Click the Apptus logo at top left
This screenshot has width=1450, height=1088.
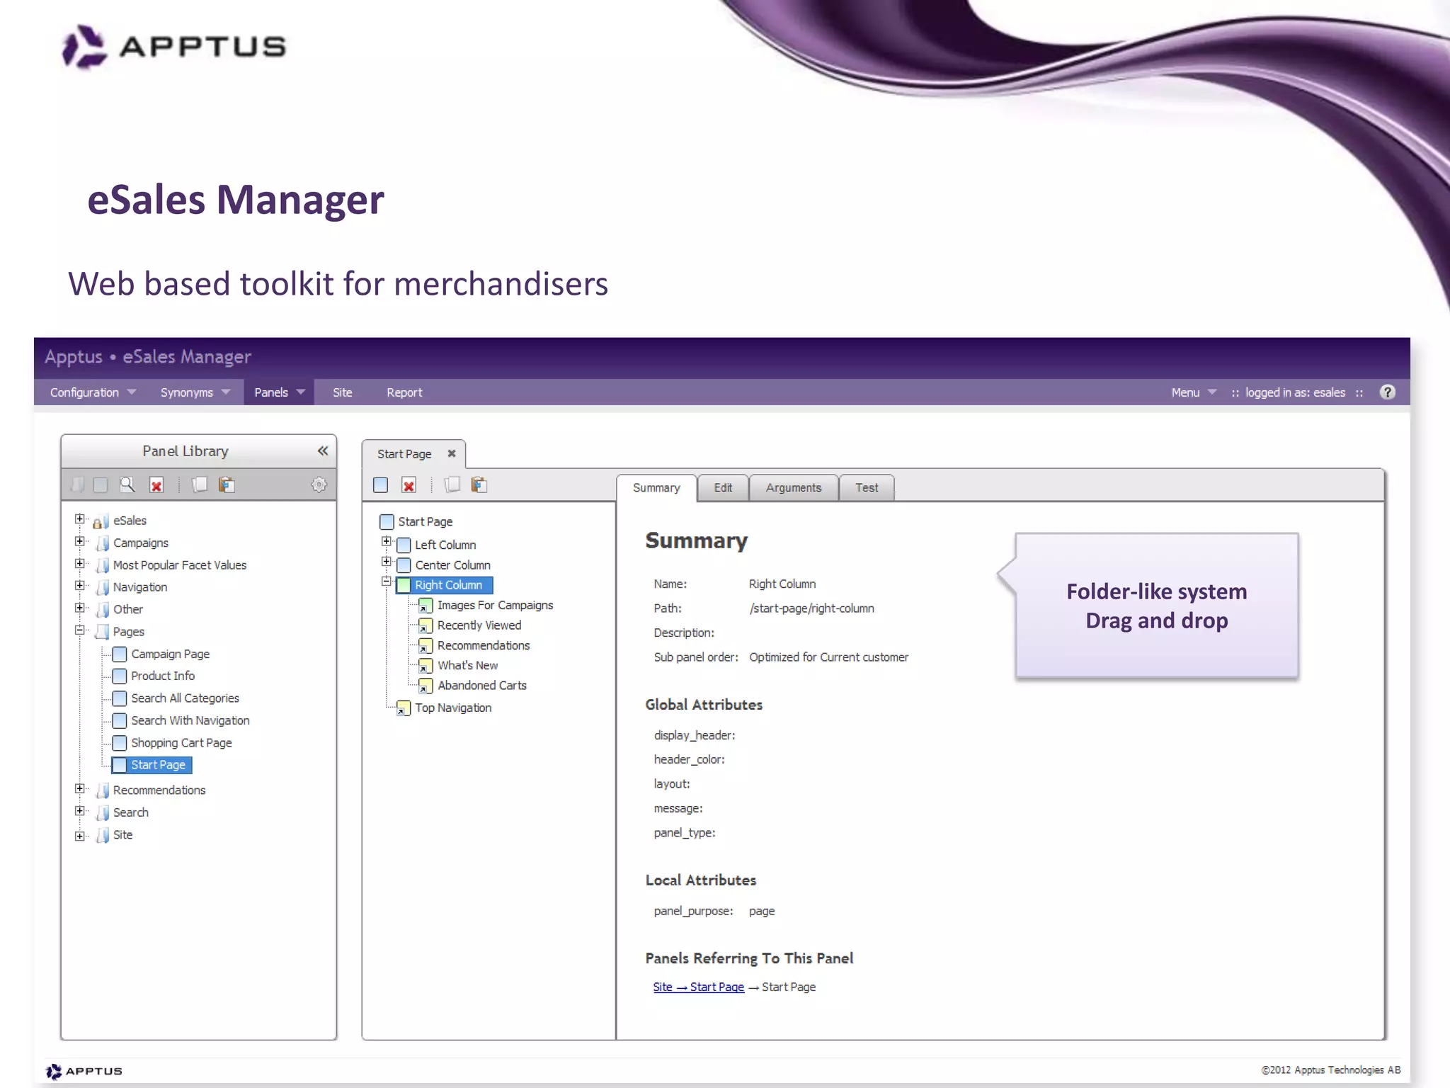(x=173, y=47)
